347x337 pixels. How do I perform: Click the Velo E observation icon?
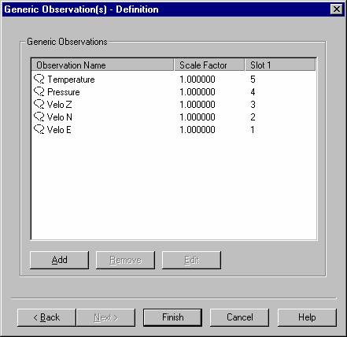39,129
